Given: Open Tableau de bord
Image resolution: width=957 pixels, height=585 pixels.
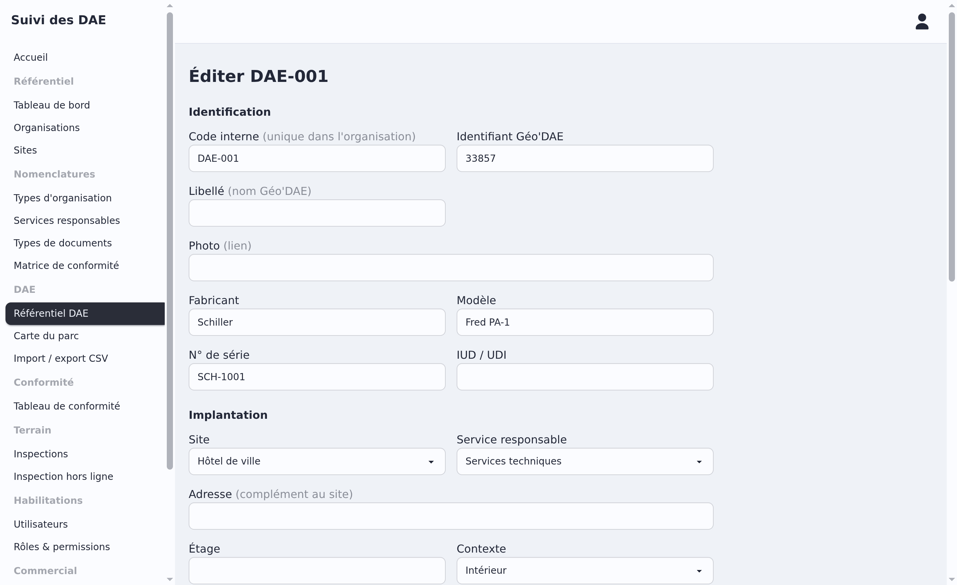Looking at the screenshot, I should [85, 105].
